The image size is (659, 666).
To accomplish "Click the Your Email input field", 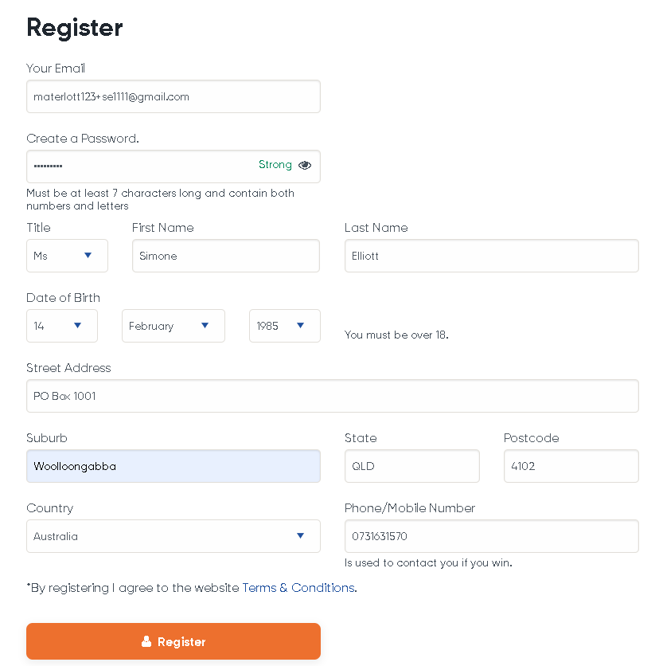I will (173, 96).
